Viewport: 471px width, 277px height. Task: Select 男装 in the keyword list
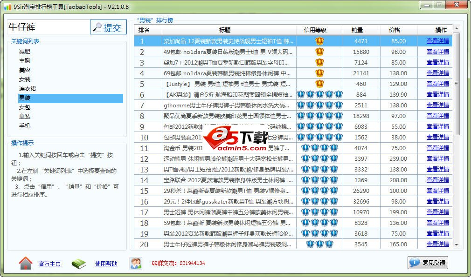[x=70, y=98]
